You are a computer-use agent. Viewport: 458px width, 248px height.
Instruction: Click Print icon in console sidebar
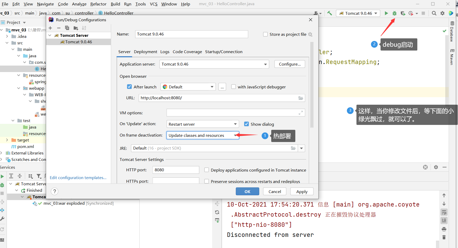(444, 229)
